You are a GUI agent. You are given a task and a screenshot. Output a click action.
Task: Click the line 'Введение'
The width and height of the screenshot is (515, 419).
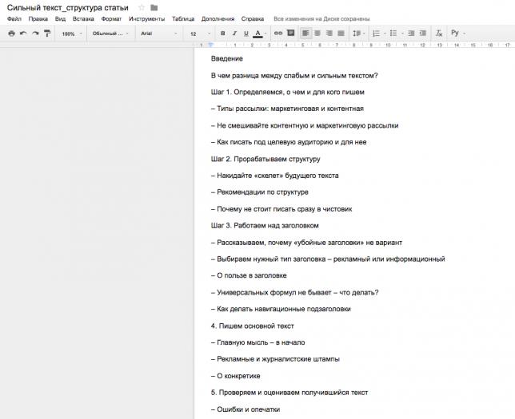(227, 59)
